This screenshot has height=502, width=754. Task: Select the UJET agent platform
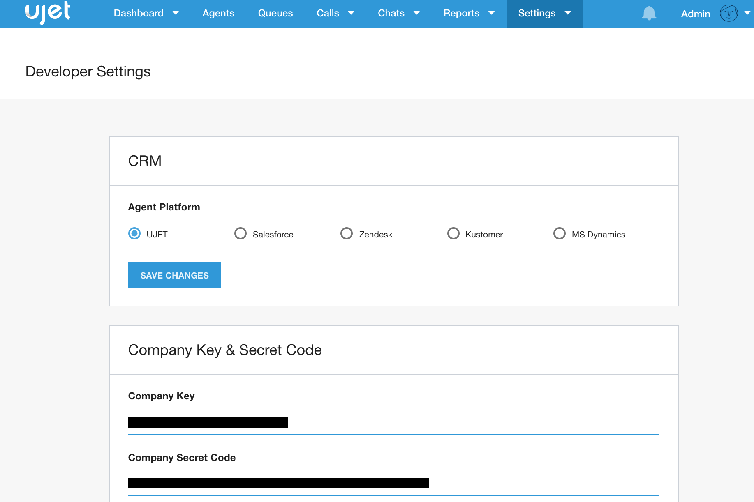pyautogui.click(x=134, y=234)
